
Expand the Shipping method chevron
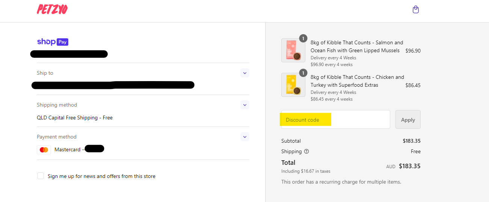[245, 105]
